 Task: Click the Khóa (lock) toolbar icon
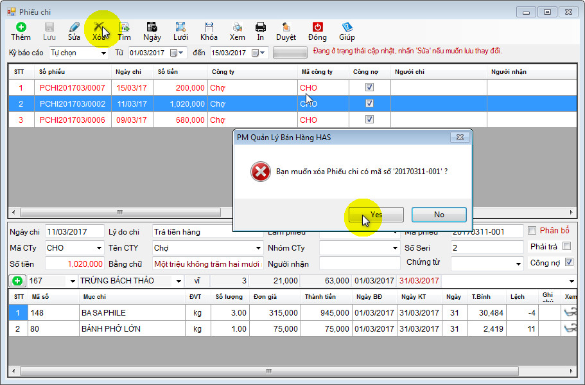209,27
